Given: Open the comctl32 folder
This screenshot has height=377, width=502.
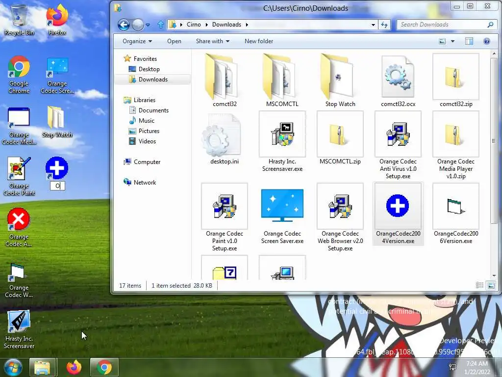Looking at the screenshot, I should coord(224,80).
